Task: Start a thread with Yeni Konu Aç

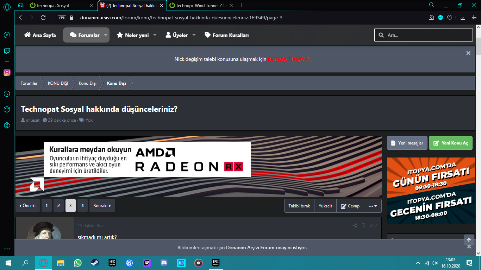Action: pyautogui.click(x=451, y=143)
